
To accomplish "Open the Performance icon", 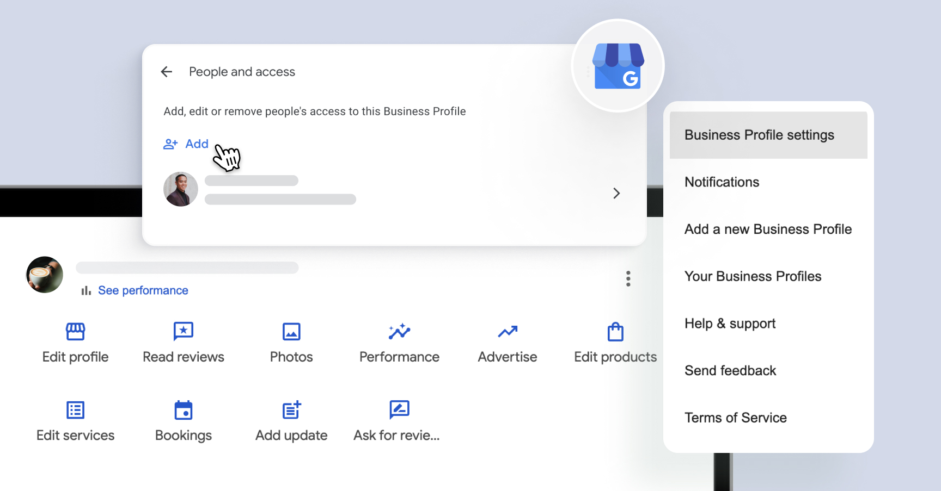I will [x=399, y=332].
